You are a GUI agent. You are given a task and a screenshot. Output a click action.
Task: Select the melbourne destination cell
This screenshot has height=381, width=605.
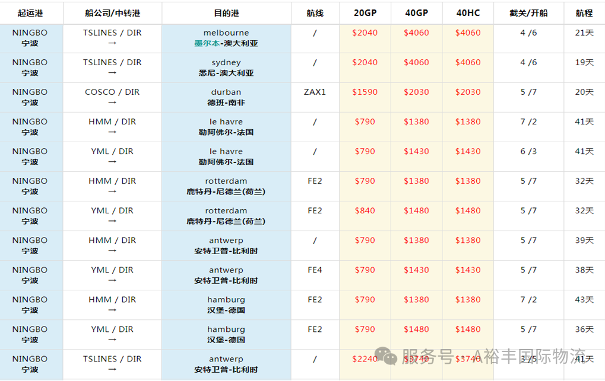point(226,38)
